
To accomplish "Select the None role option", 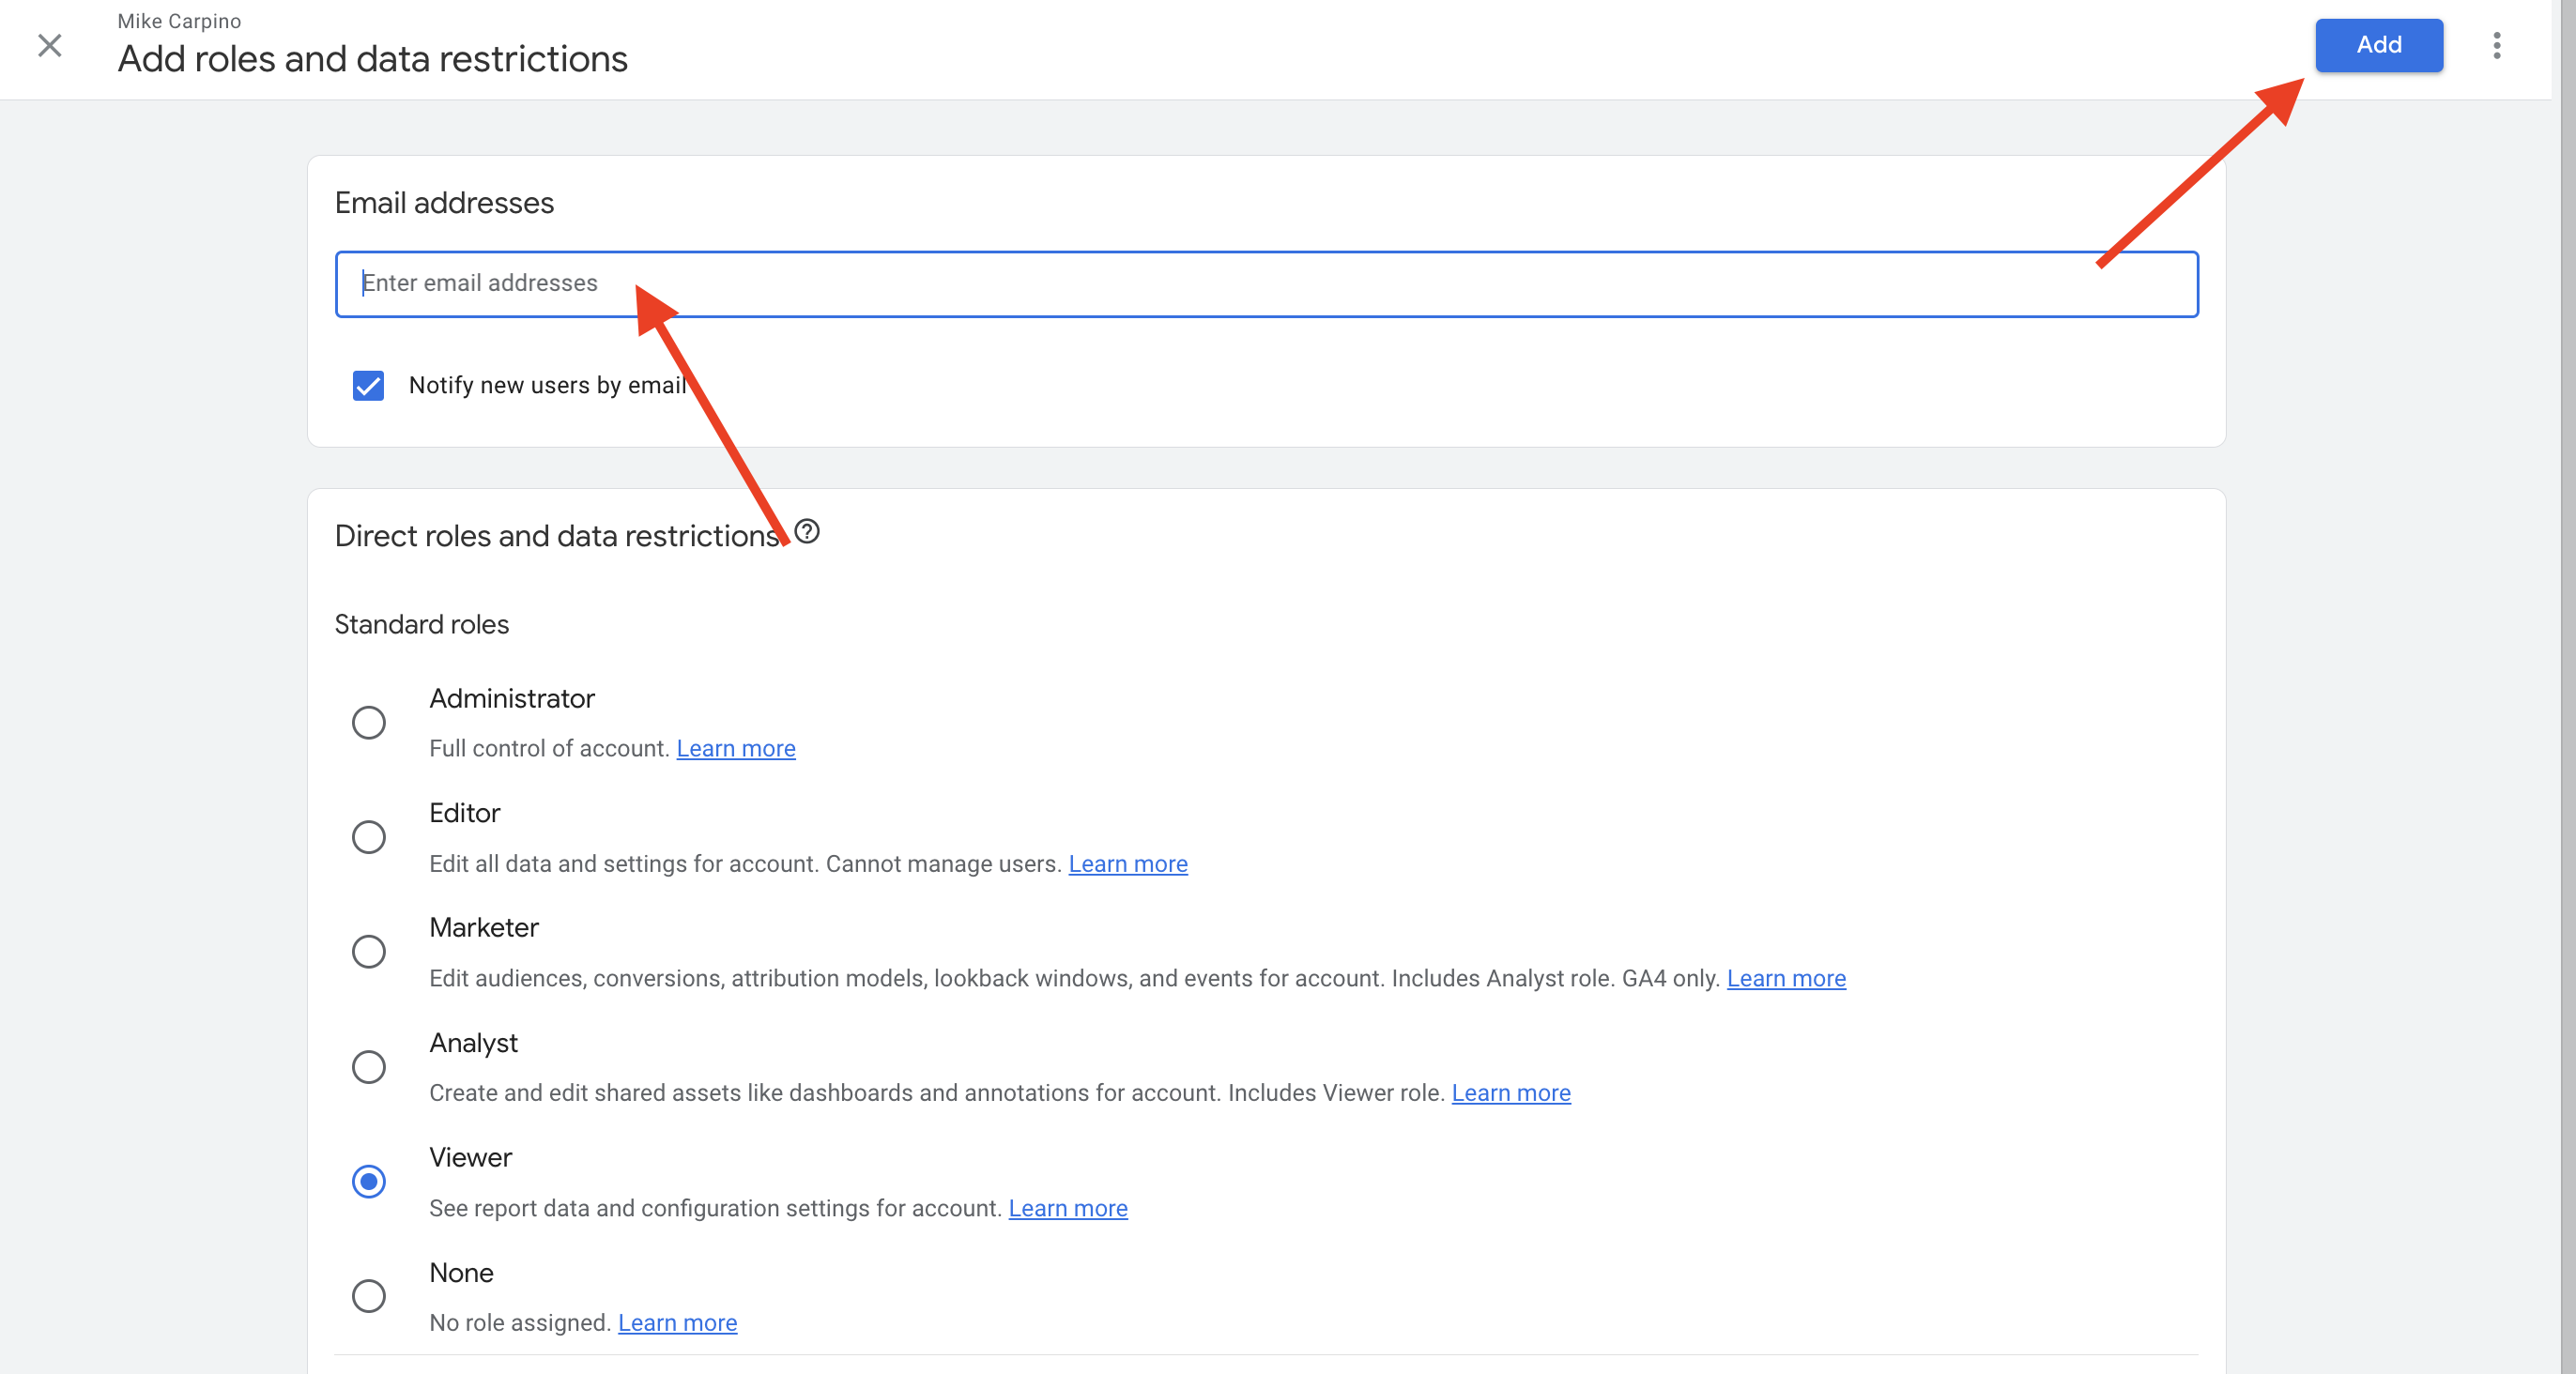I will tap(368, 1296).
